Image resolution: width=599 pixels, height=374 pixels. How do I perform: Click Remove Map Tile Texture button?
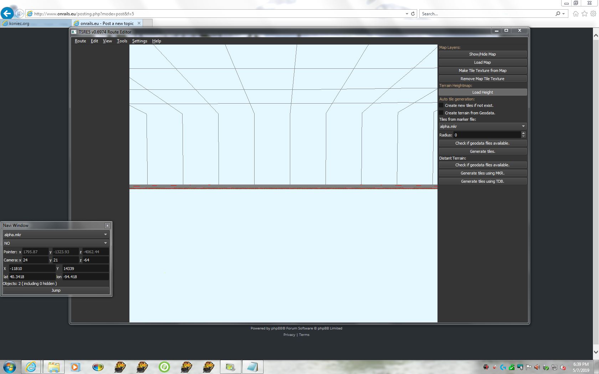tap(483, 79)
